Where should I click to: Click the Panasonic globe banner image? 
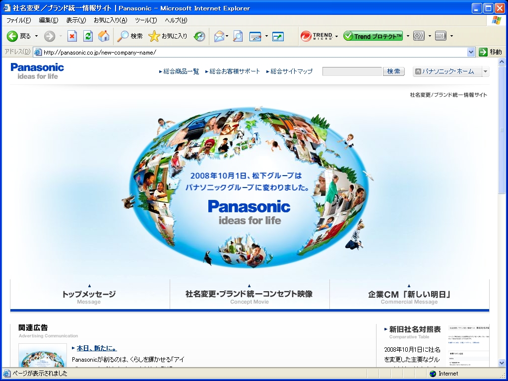[x=249, y=187]
